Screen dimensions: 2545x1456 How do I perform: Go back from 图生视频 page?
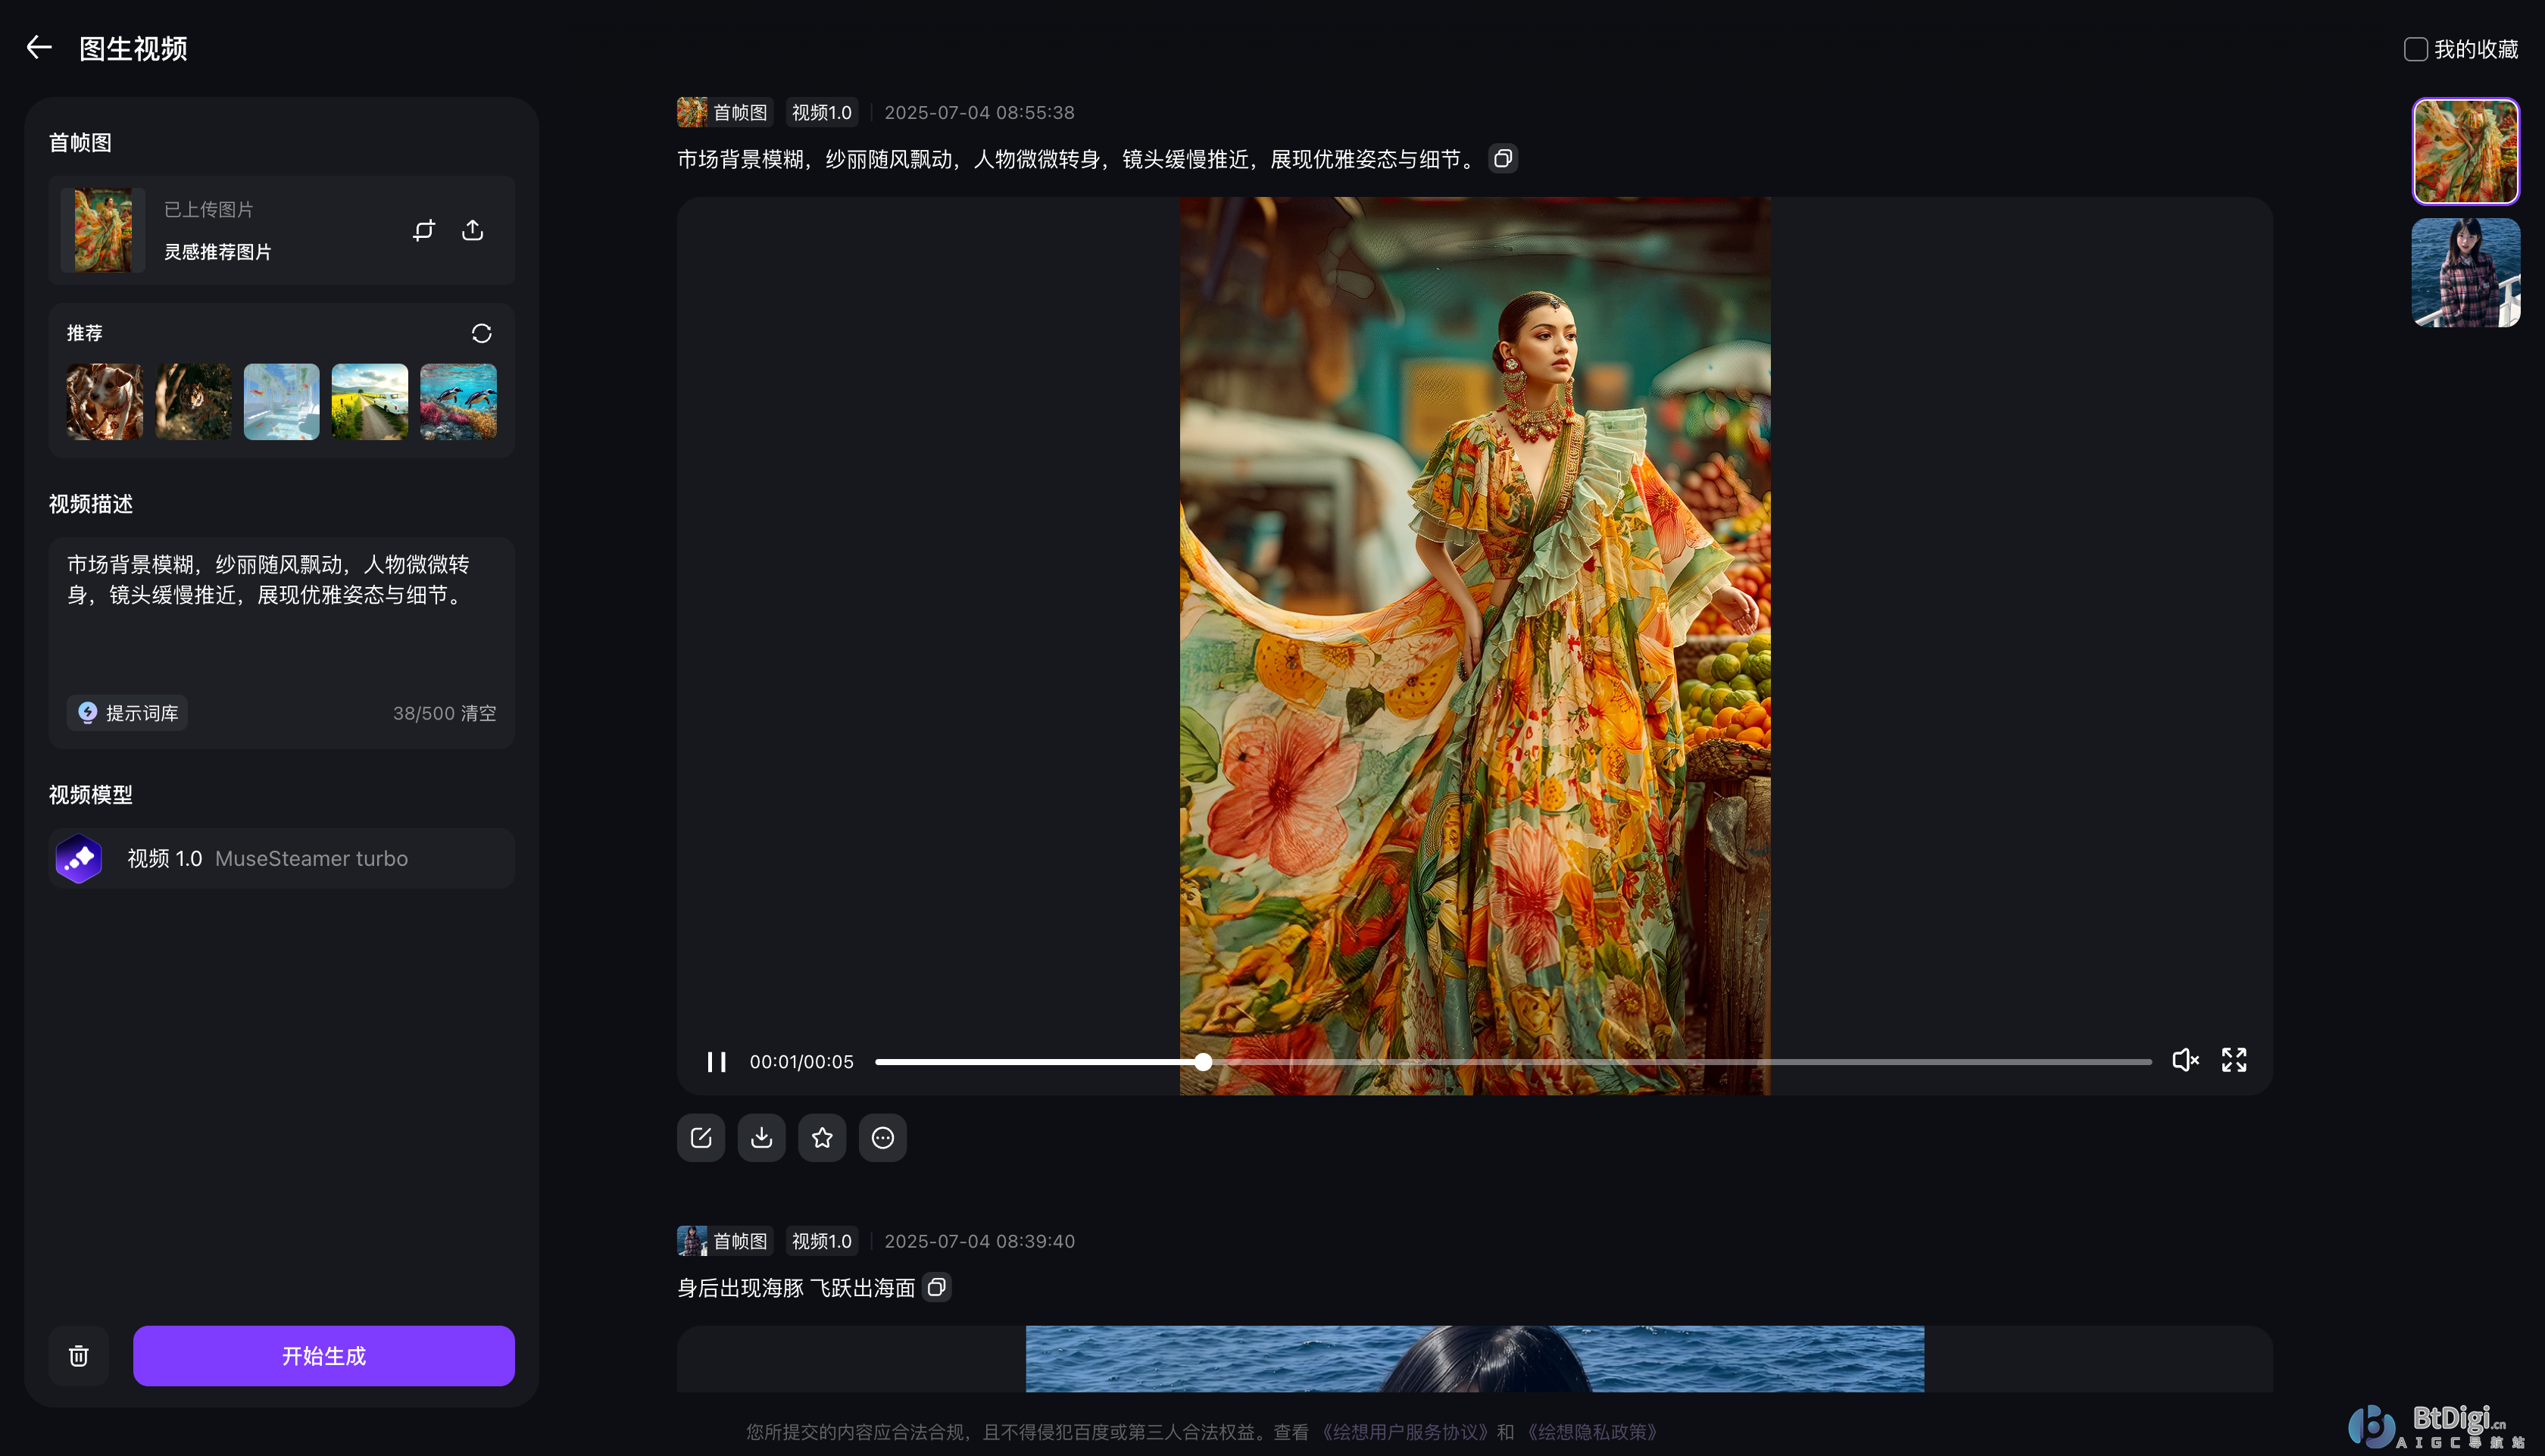(38, 47)
